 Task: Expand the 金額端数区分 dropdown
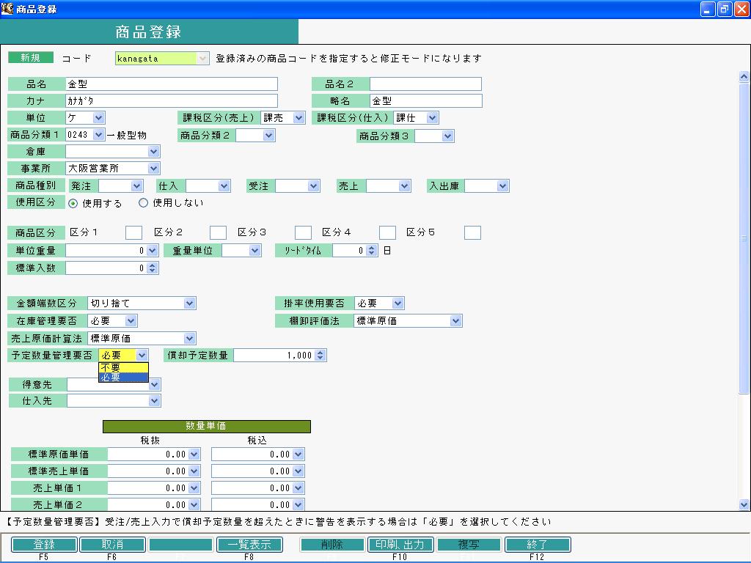(190, 303)
